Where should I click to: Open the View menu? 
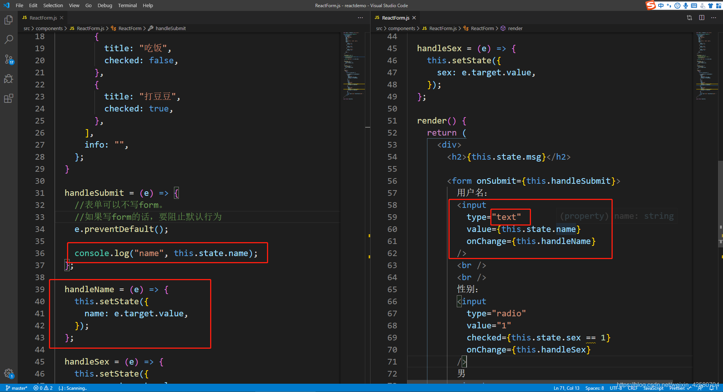(x=74, y=5)
